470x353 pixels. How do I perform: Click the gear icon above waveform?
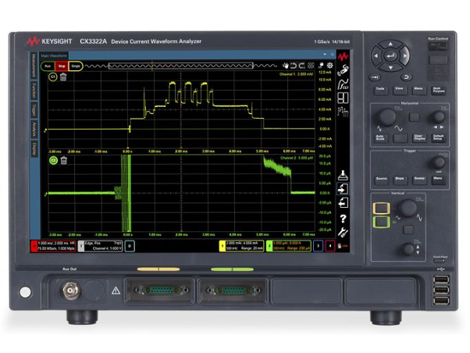pyautogui.click(x=329, y=66)
